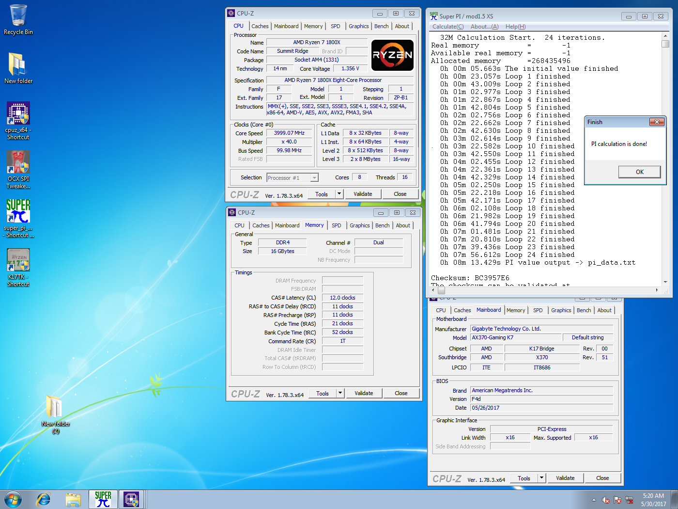Show hidden system tray icons arrow
This screenshot has width=678, height=509.
coord(594,500)
